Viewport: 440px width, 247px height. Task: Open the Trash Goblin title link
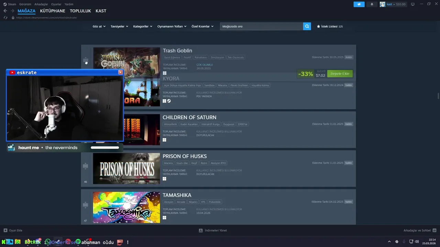click(x=177, y=51)
